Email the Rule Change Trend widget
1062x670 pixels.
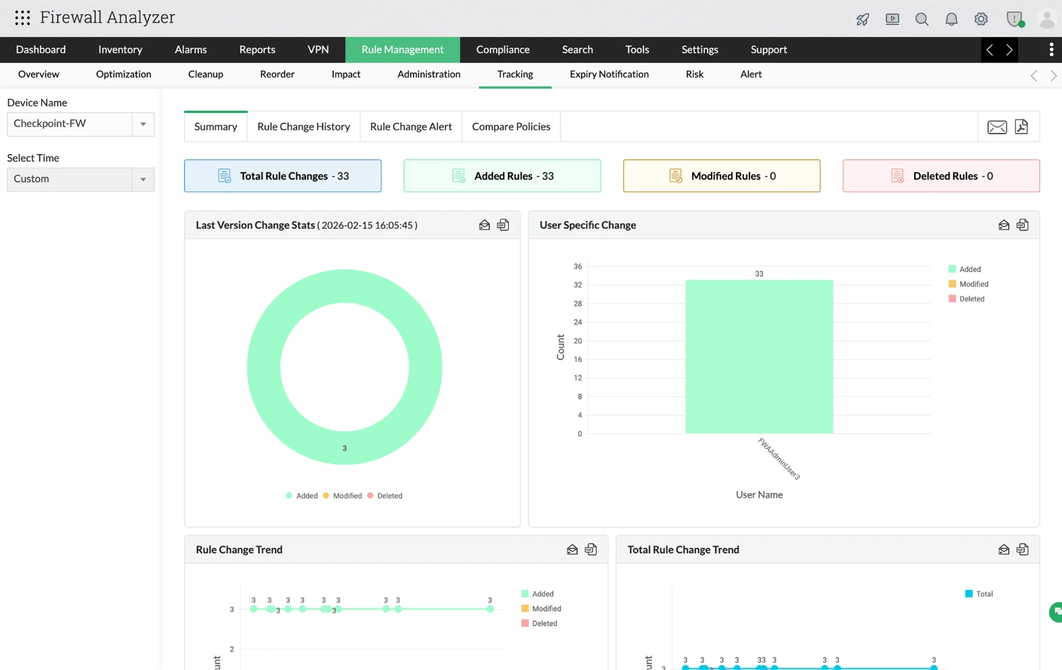pyautogui.click(x=572, y=550)
